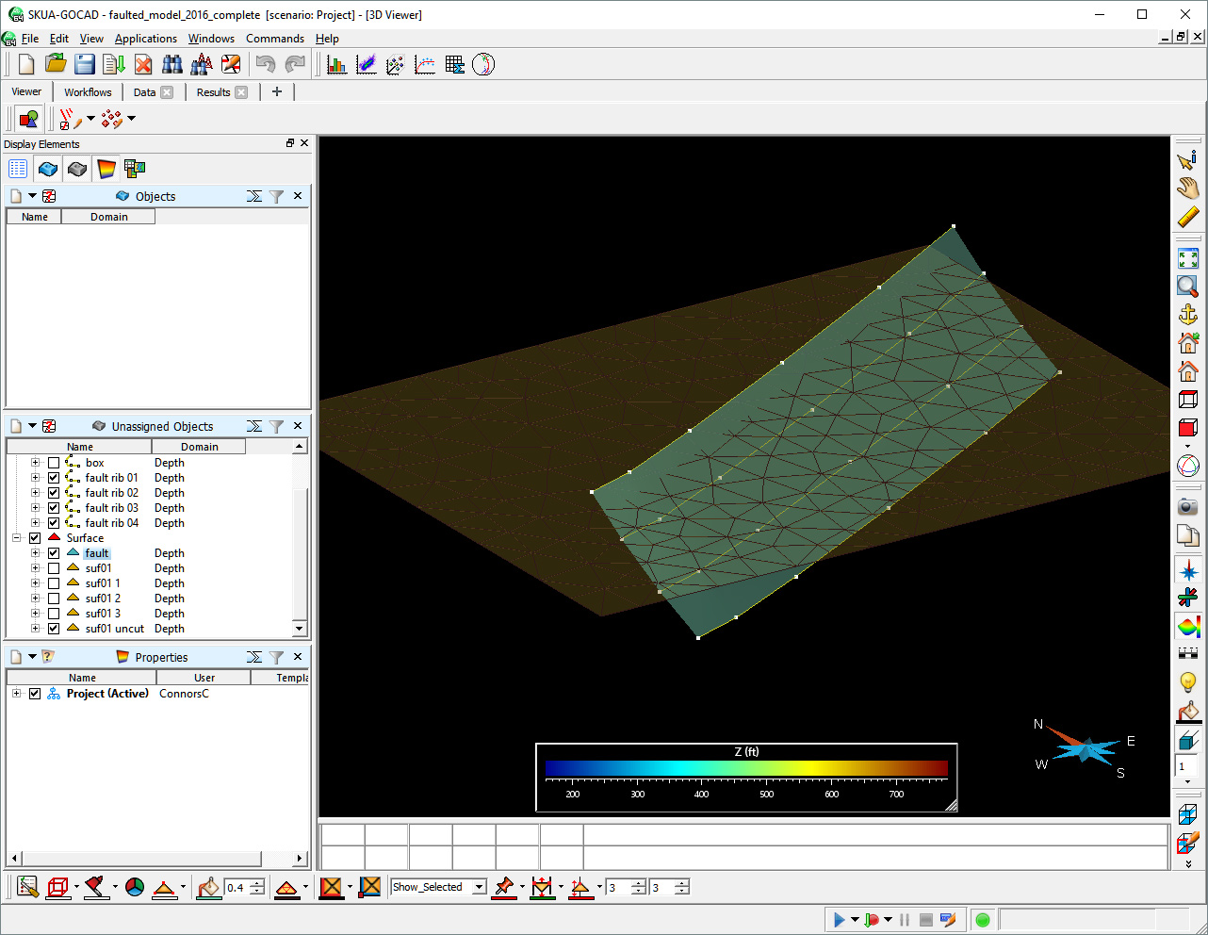1208x935 pixels.
Task: Add a new tab with plus button
Action: coord(277,91)
